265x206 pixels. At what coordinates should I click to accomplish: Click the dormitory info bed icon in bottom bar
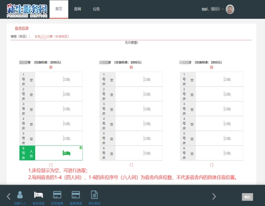click(38, 195)
